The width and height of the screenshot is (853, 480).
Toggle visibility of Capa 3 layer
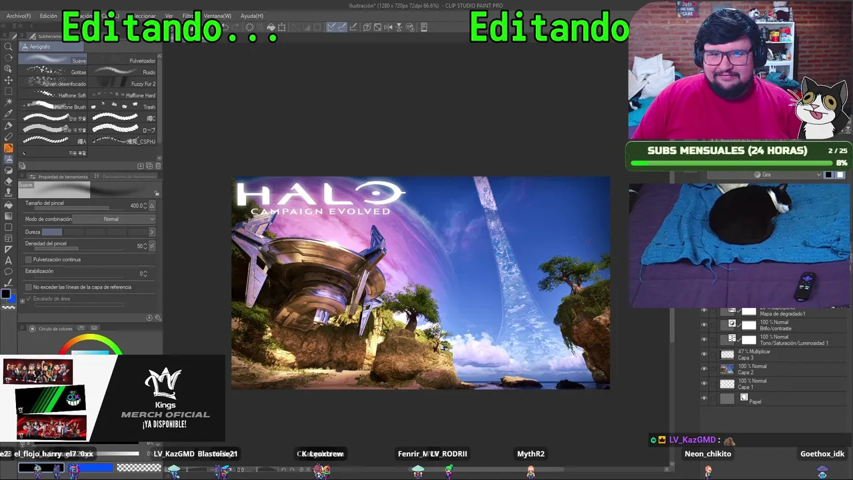click(x=704, y=354)
